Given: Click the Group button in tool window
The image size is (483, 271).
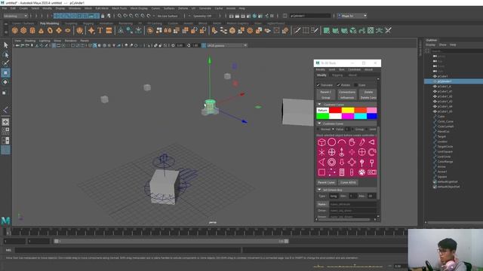Looking at the screenshot, I should [x=325, y=98].
